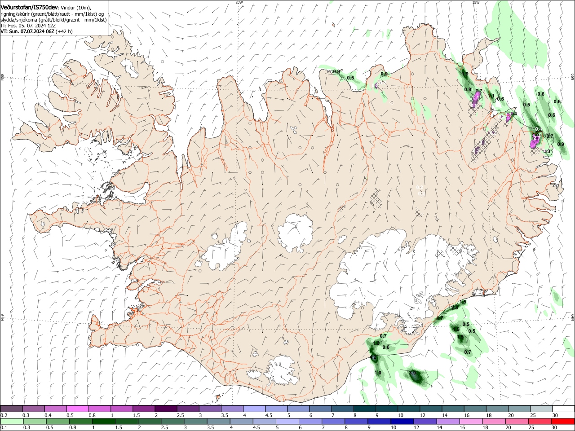Click the 'slydda/snjókoma' legend description line
The width and height of the screenshot is (575, 431).
coord(54,20)
